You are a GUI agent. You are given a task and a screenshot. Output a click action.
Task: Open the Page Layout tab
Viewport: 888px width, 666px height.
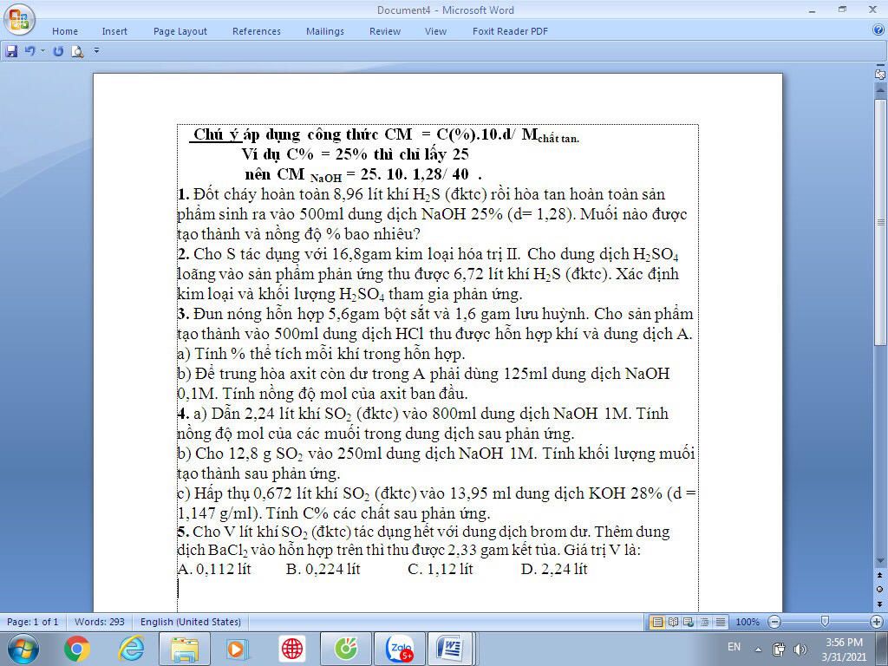(x=180, y=32)
